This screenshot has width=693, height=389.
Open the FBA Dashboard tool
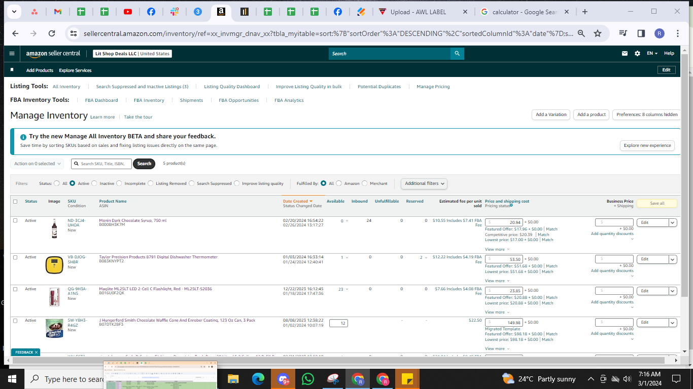[101, 100]
